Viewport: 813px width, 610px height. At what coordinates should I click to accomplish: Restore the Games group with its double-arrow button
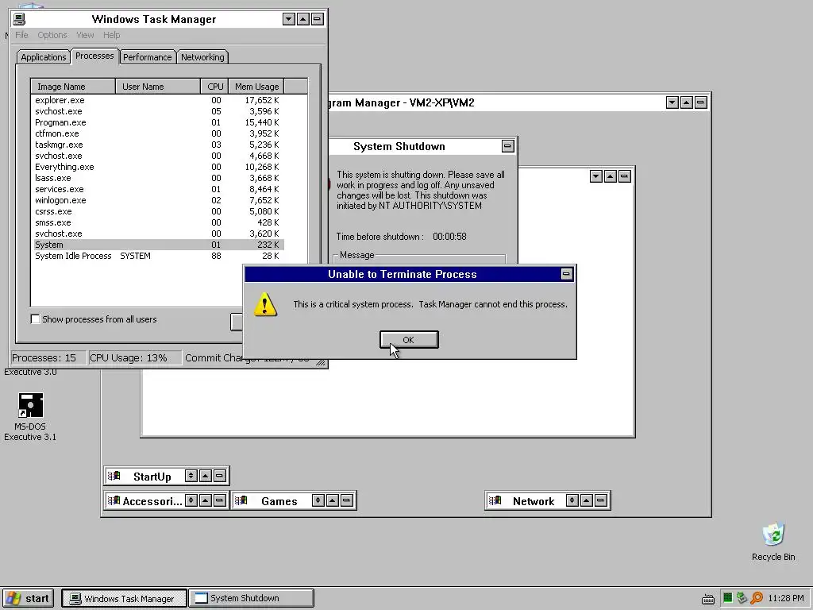tap(318, 500)
